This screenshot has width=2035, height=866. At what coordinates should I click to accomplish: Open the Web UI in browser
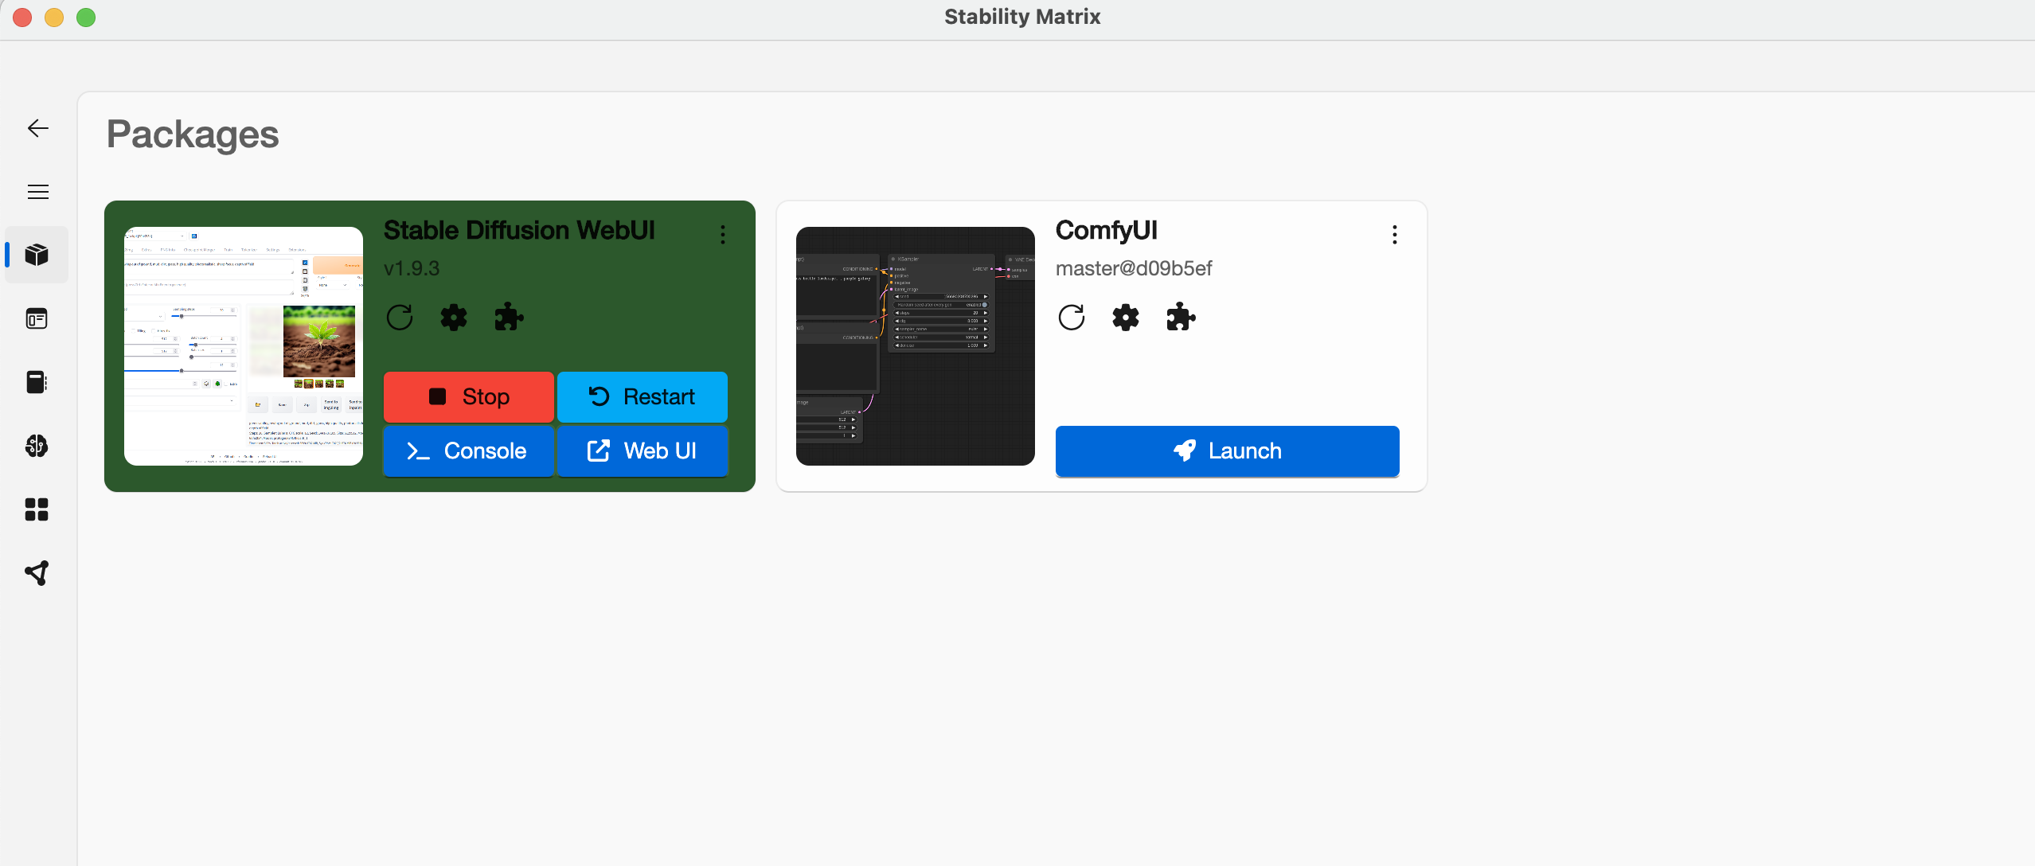[643, 451]
